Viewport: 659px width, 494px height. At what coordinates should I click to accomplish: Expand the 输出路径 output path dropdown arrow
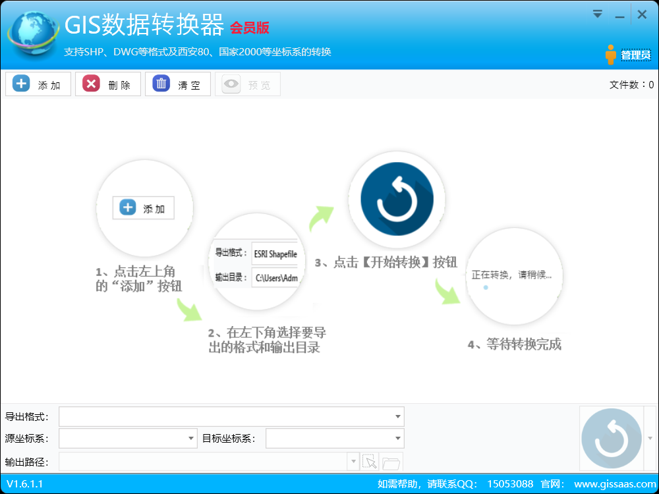point(353,462)
